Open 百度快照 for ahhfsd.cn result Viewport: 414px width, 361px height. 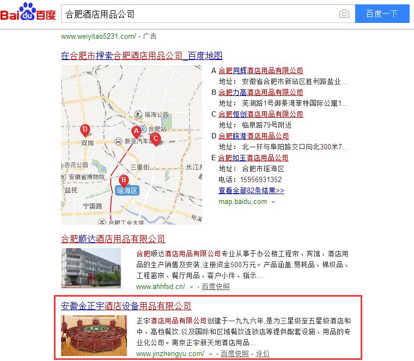[x=216, y=287]
